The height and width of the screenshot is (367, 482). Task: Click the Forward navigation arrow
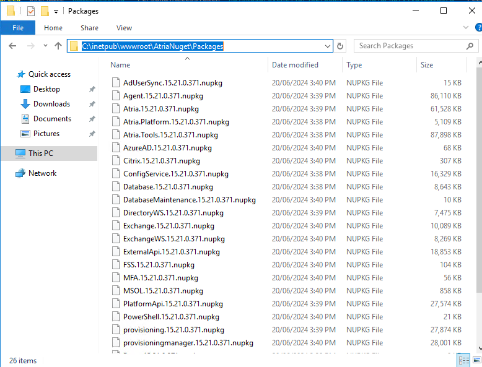click(x=31, y=46)
